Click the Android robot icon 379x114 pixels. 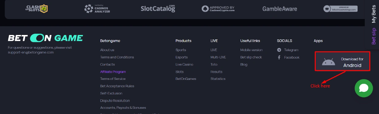coord(328,62)
